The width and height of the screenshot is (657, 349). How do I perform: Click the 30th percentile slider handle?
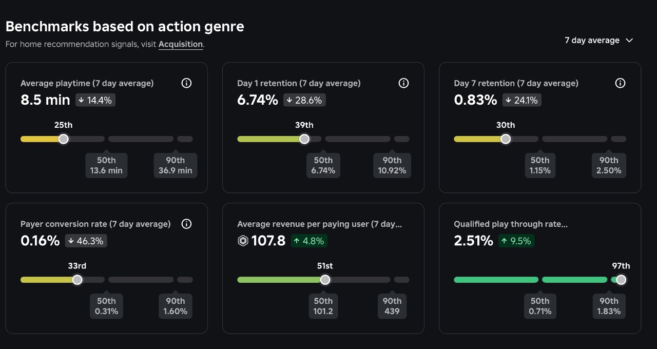(x=506, y=139)
